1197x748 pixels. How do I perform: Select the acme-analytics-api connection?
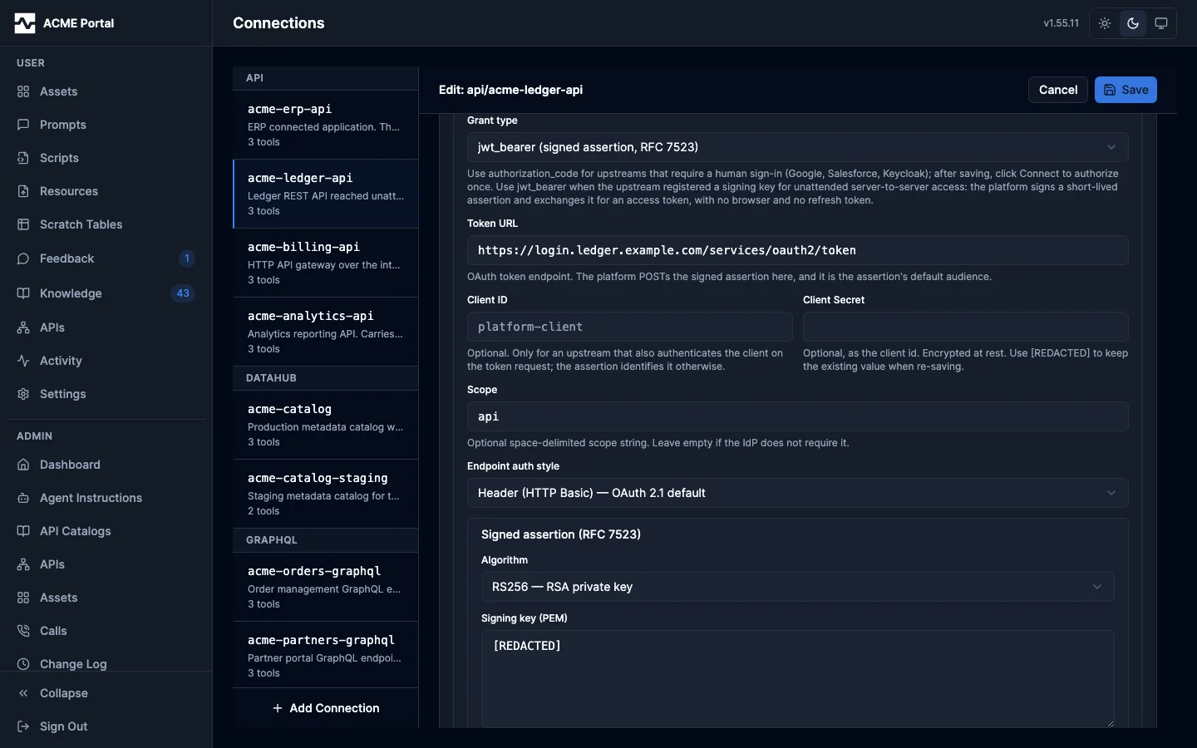coord(326,332)
